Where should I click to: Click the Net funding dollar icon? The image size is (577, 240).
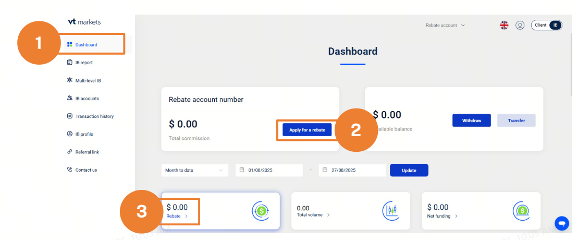(x=522, y=210)
